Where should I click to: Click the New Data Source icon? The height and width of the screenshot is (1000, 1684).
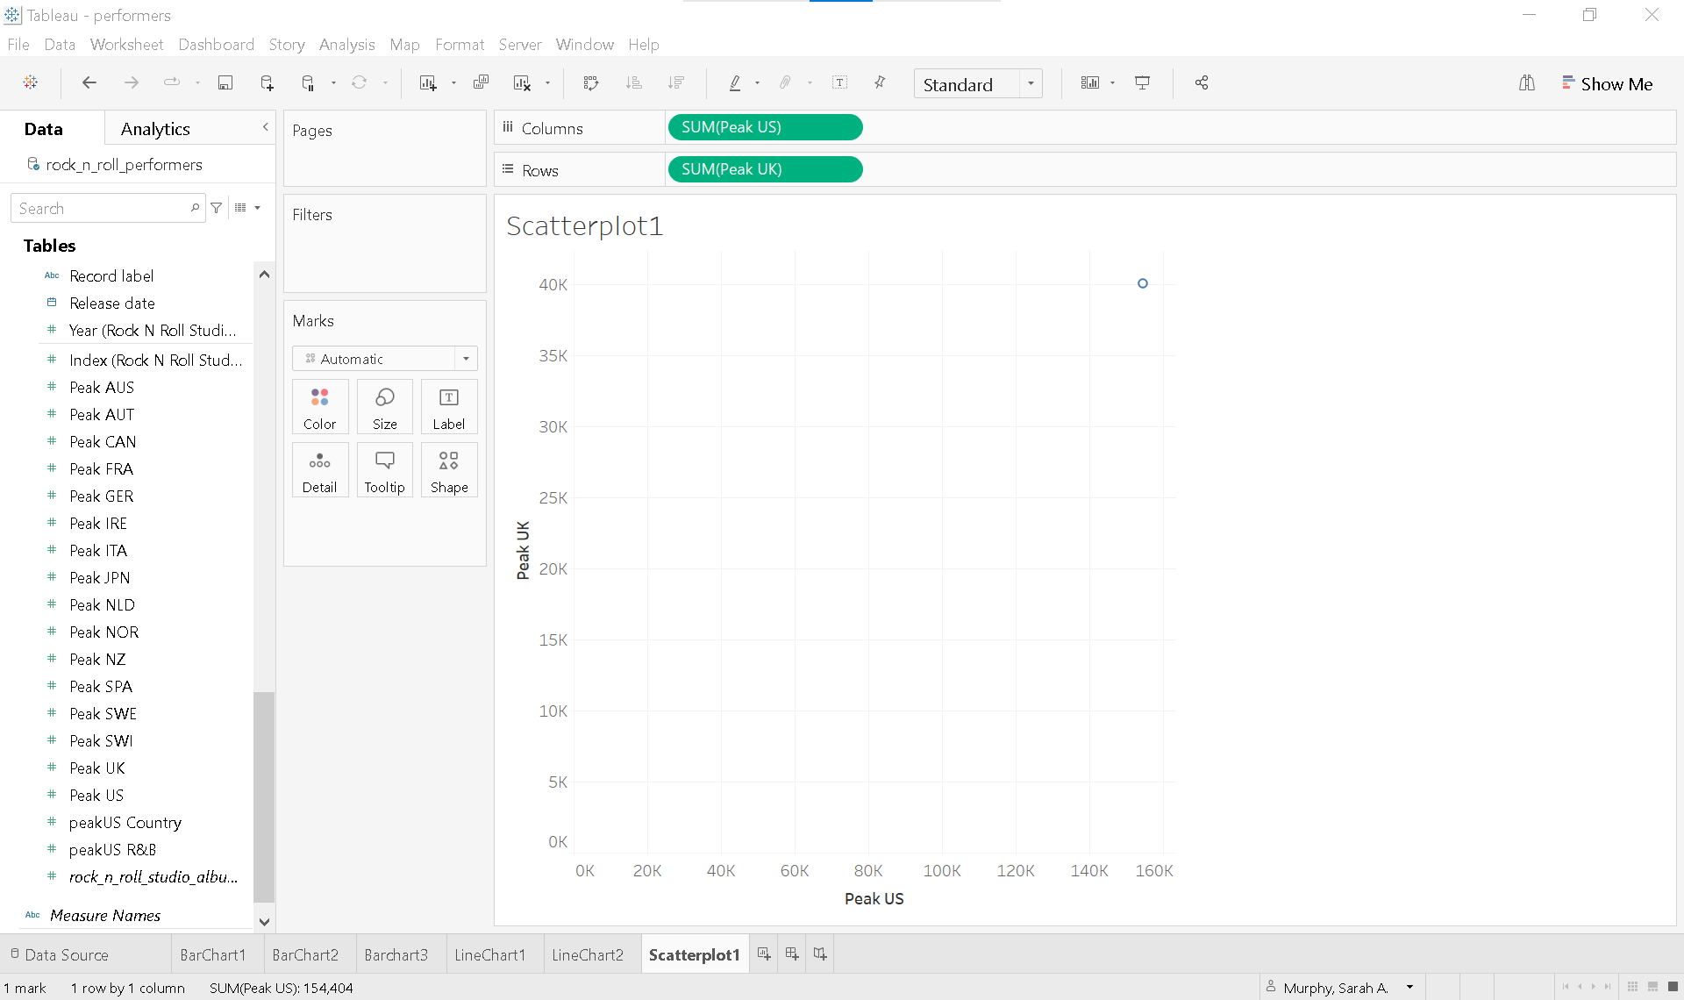267,83
